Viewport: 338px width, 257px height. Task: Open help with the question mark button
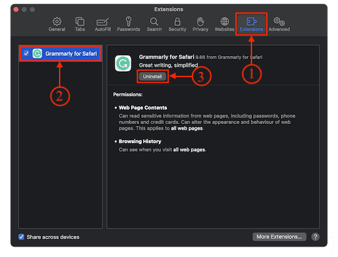[x=315, y=237]
